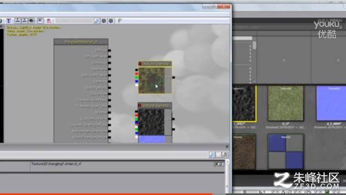Click green channel output of upper Texture Sample
Image resolution: width=346 pixels, height=195 pixels.
point(137,77)
